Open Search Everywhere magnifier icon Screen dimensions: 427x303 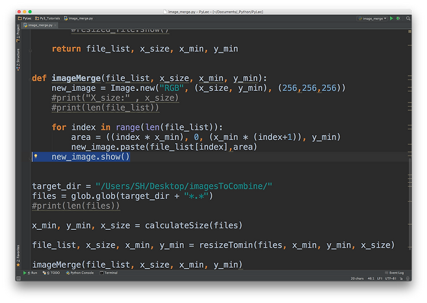tap(408, 18)
